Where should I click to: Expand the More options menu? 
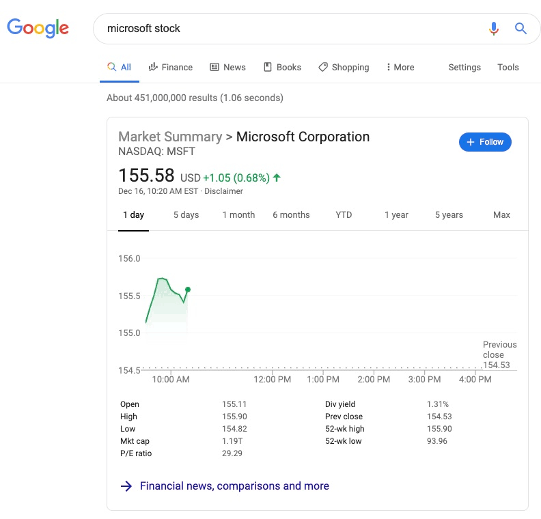coord(400,67)
